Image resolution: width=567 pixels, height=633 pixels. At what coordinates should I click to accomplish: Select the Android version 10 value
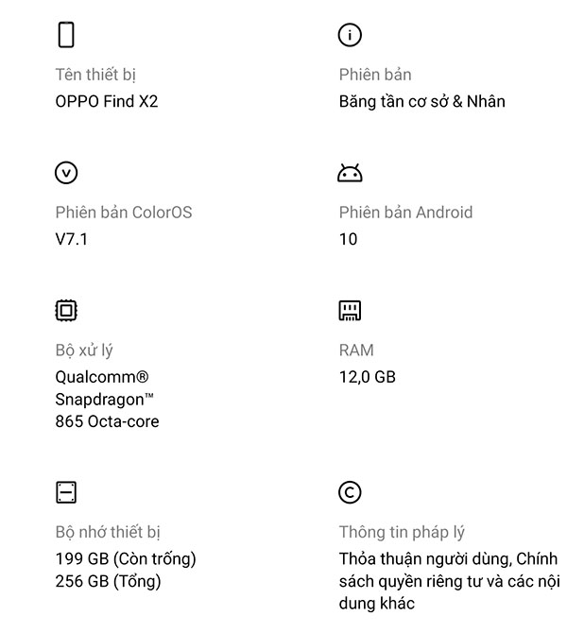[348, 239]
